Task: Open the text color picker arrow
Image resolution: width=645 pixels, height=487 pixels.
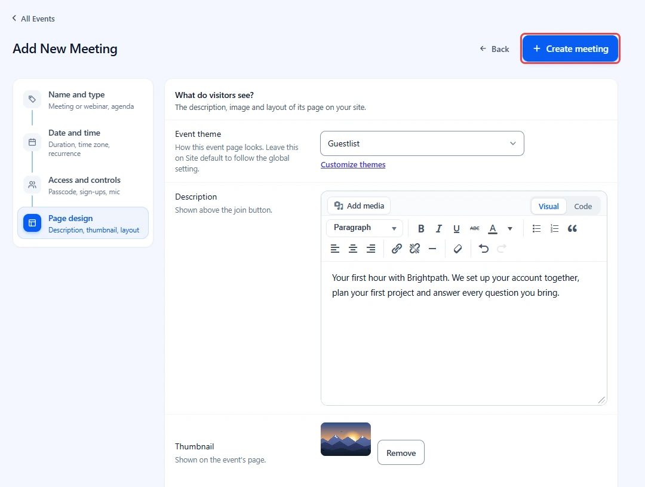Action: click(509, 228)
